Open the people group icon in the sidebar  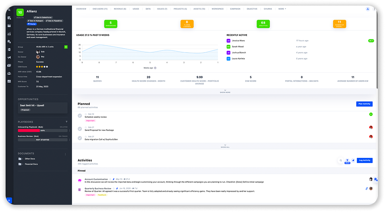pos(9,73)
